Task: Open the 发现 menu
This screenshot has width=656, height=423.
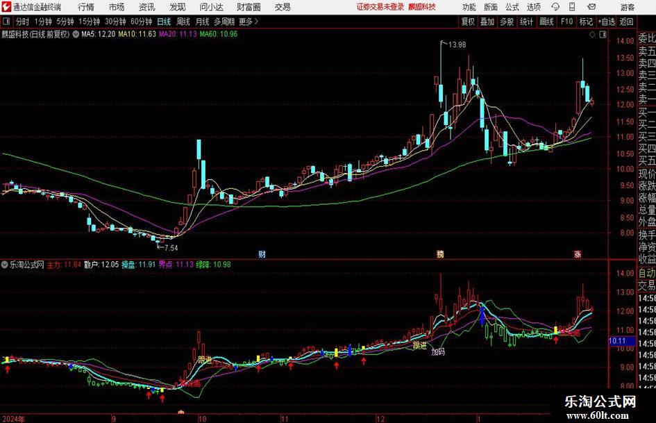Action: coord(178,7)
